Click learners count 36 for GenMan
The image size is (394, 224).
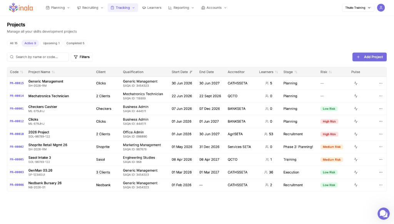coord(269,172)
